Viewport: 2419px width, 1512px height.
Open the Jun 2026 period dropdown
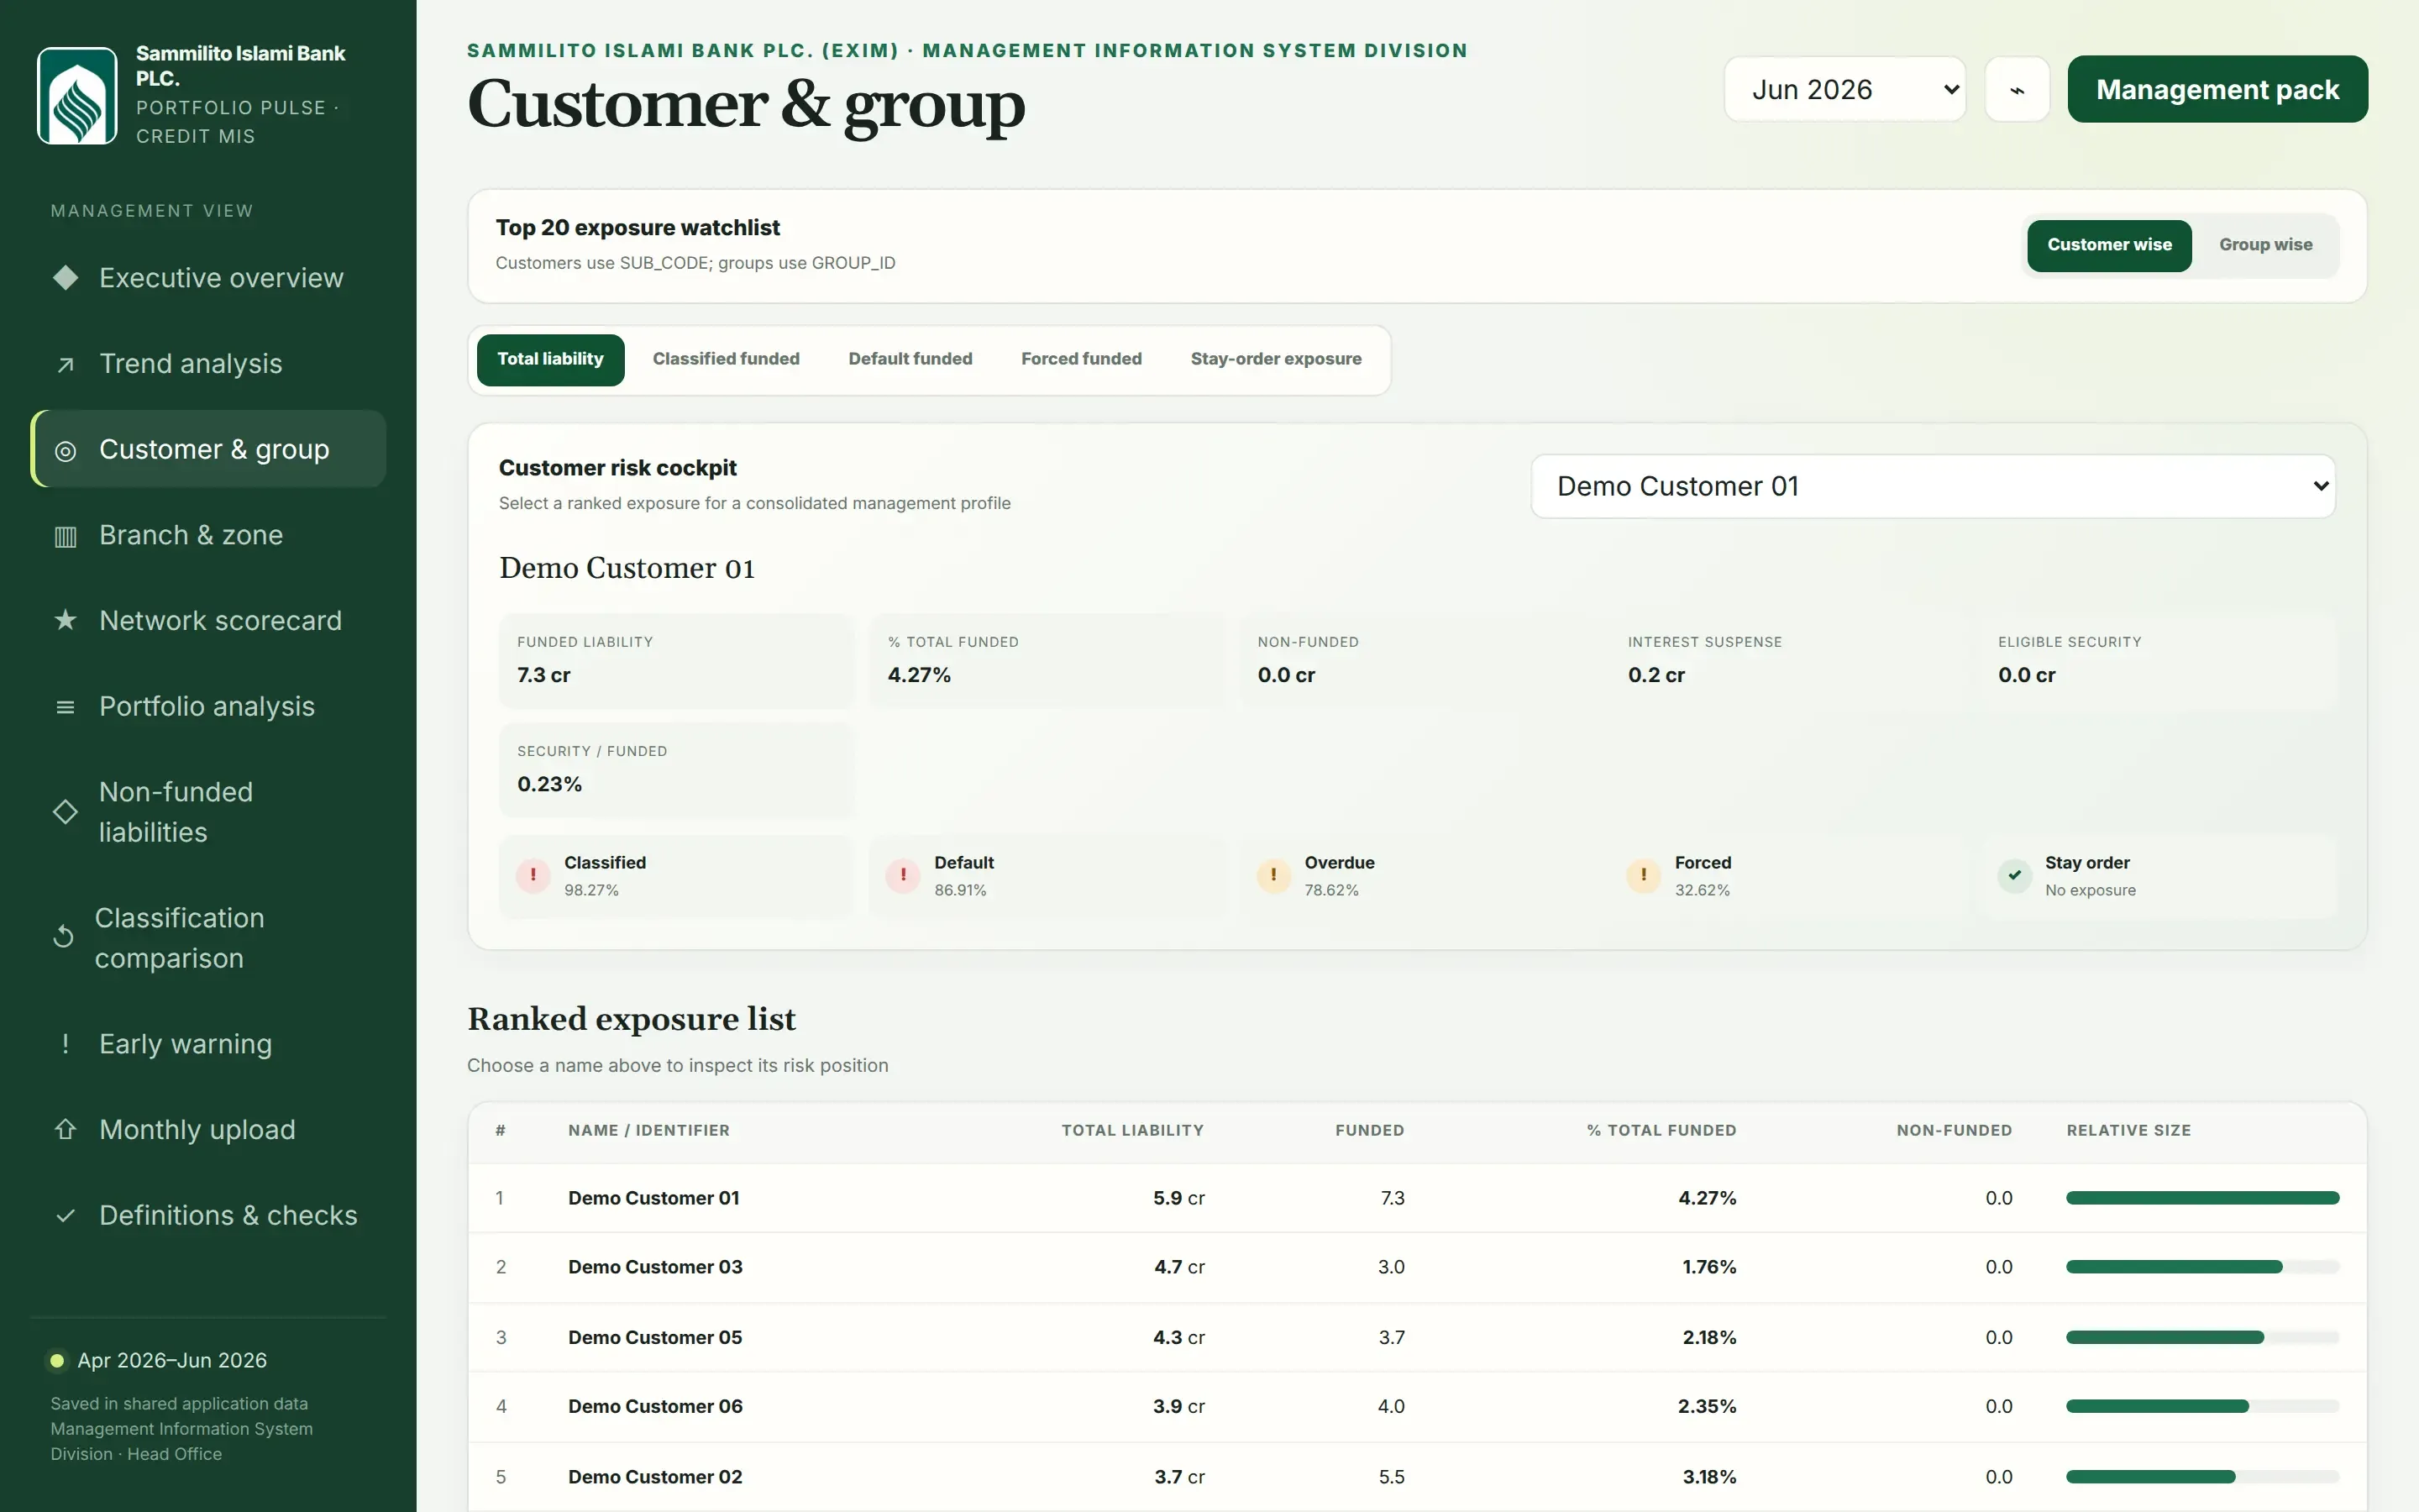click(x=1845, y=90)
